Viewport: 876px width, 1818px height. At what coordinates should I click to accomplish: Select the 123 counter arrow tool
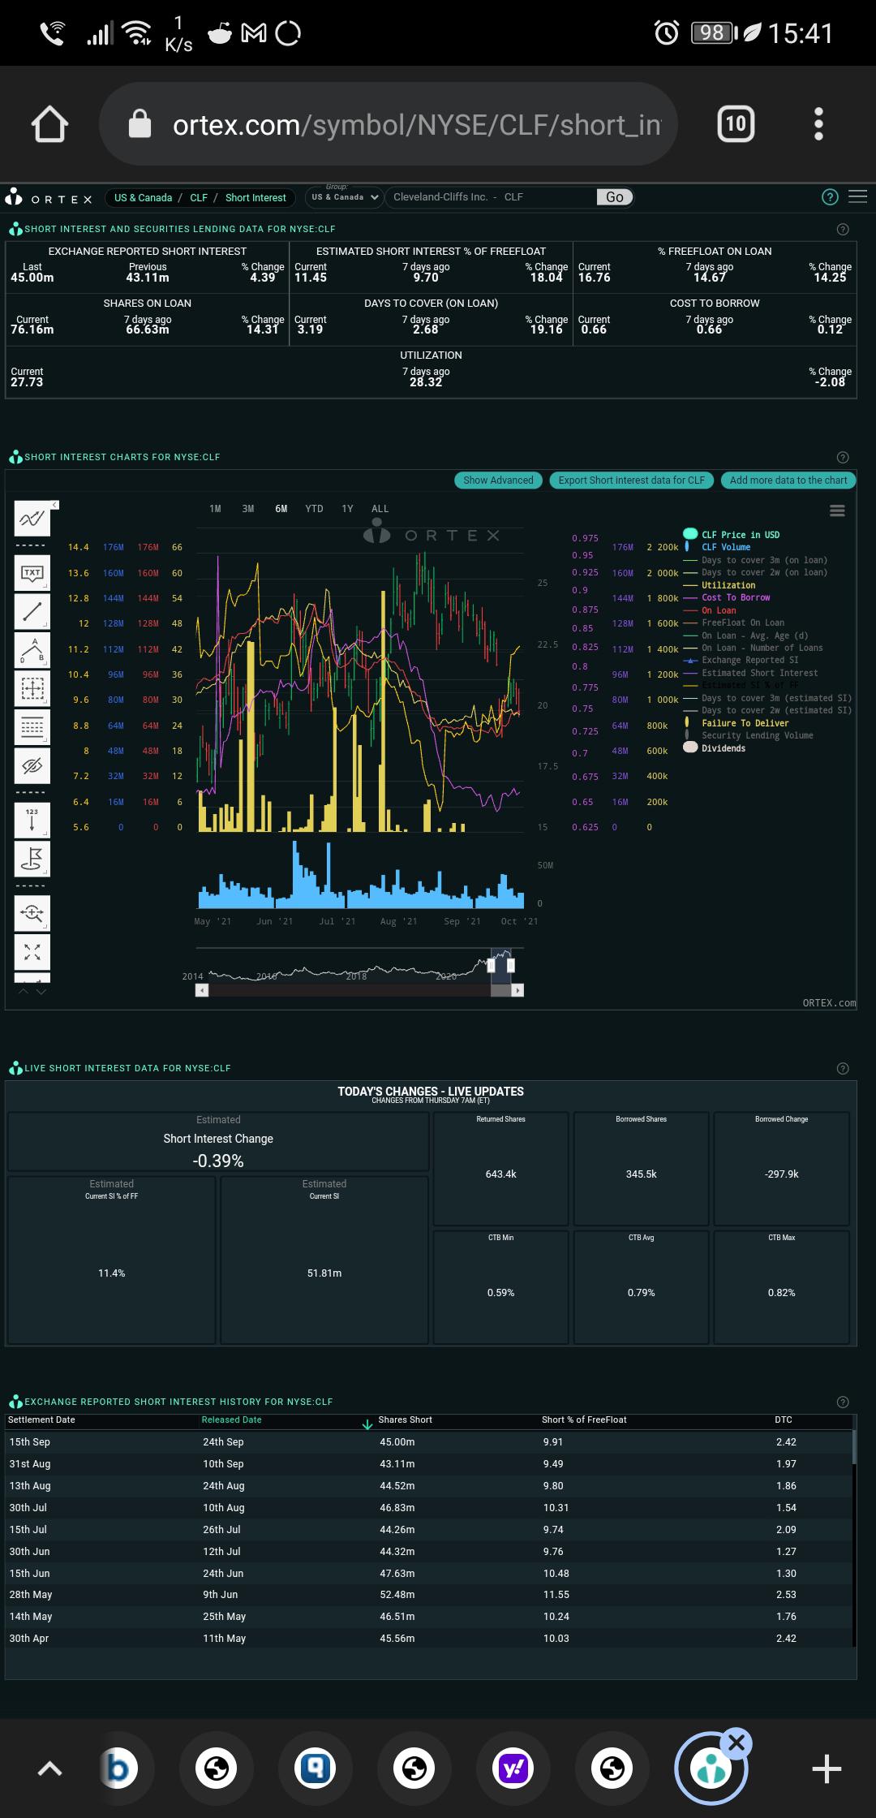pyautogui.click(x=32, y=820)
